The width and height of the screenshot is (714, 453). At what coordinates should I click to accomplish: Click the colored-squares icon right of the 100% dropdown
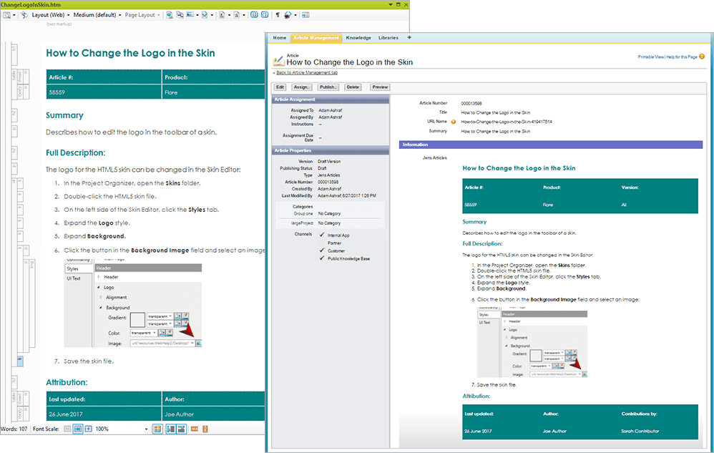click(x=157, y=429)
